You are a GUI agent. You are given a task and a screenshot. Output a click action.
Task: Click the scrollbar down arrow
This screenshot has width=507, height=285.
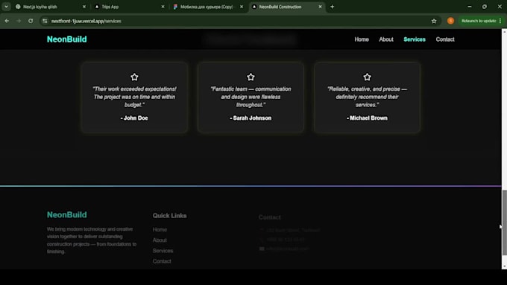point(504,266)
